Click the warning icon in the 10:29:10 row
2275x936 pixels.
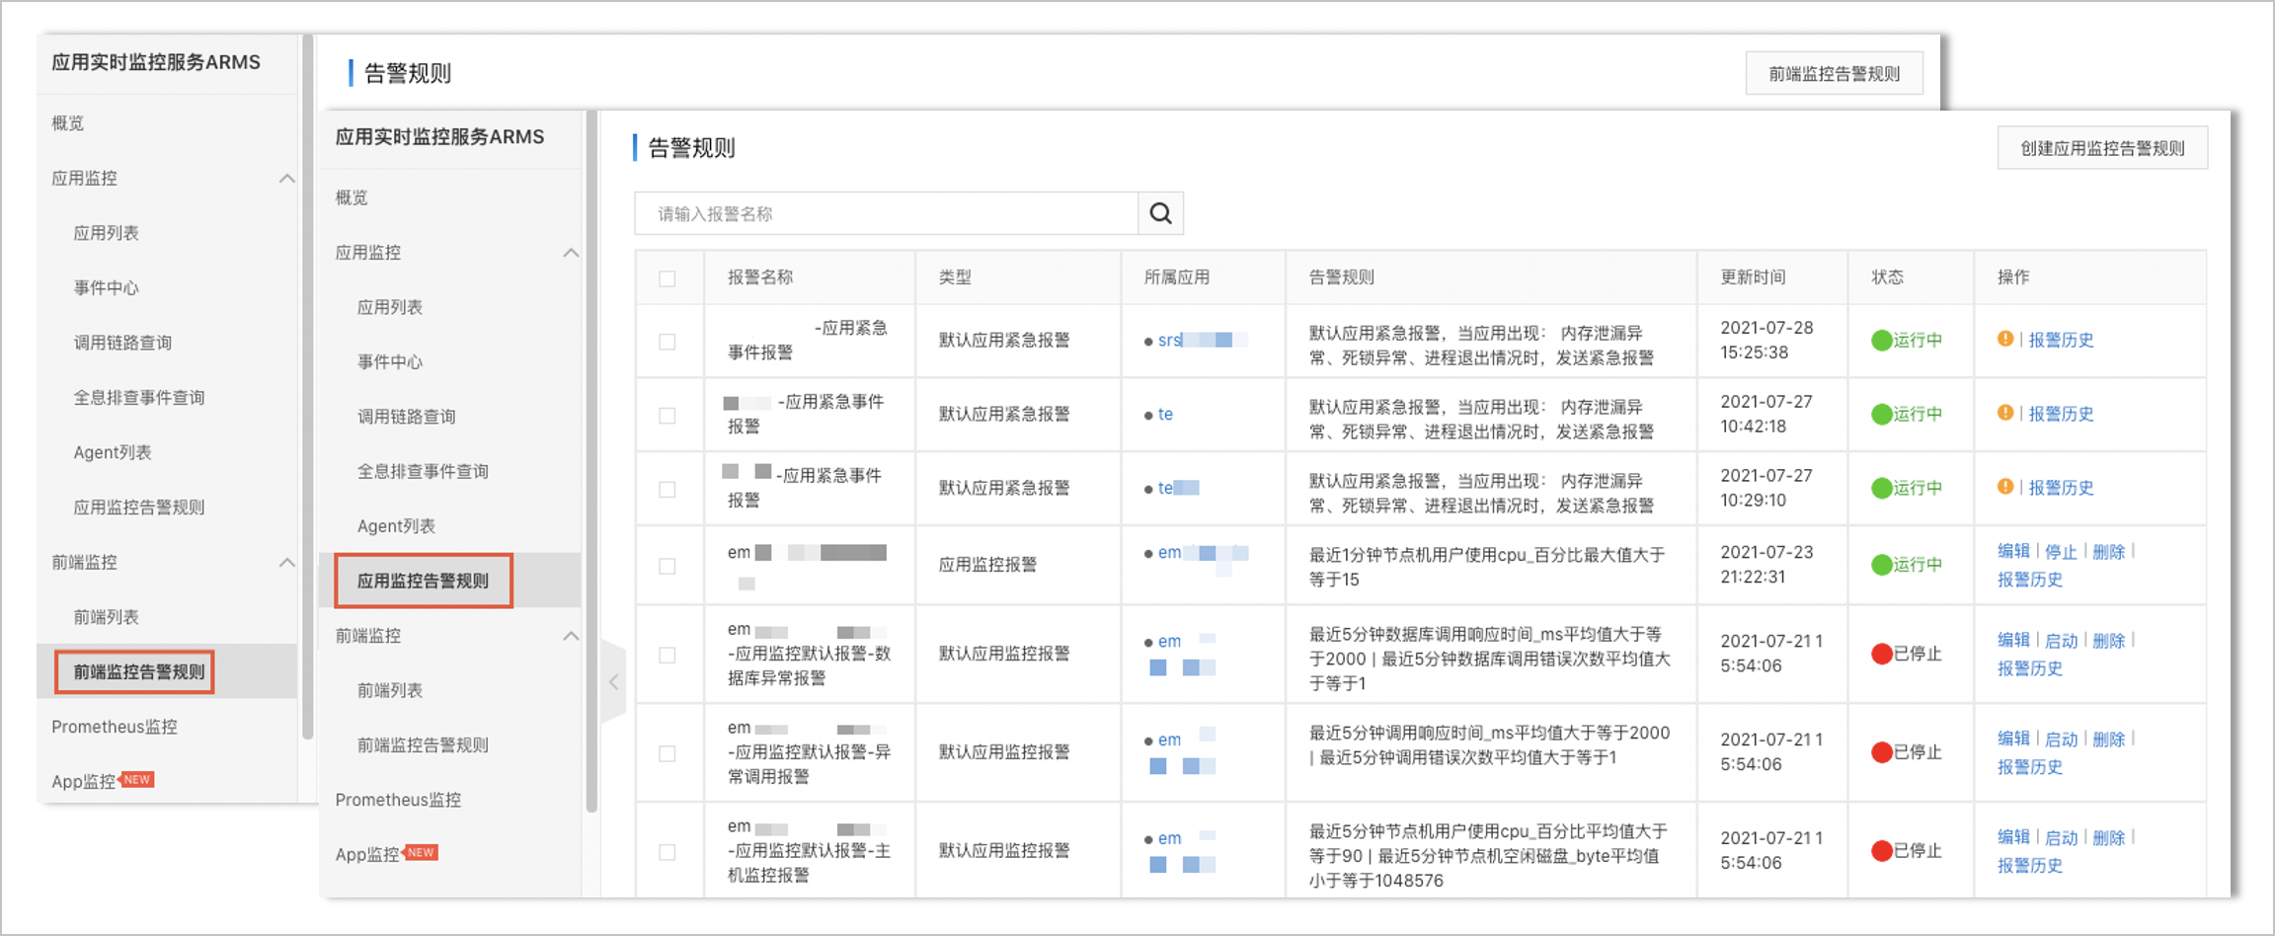(x=2005, y=487)
